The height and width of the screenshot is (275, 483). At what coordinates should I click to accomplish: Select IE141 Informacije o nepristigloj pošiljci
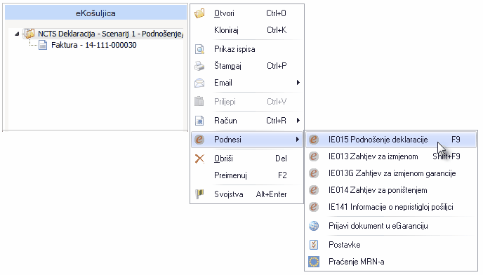pos(391,207)
